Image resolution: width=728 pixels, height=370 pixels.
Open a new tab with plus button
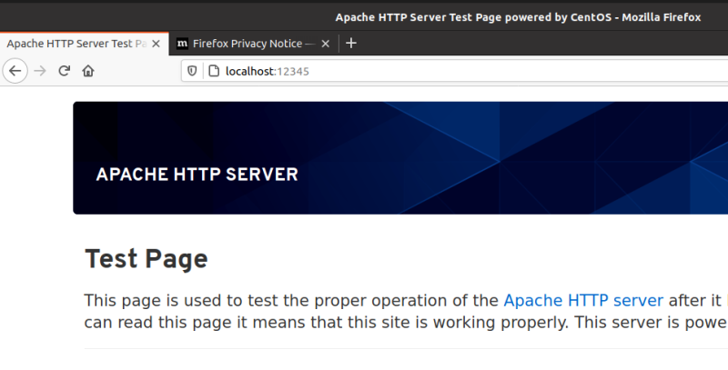[x=351, y=43]
